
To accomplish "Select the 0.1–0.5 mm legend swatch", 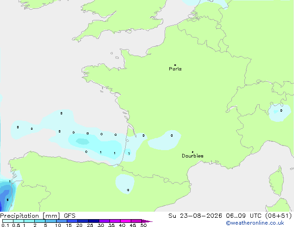I will click(8, 221).
